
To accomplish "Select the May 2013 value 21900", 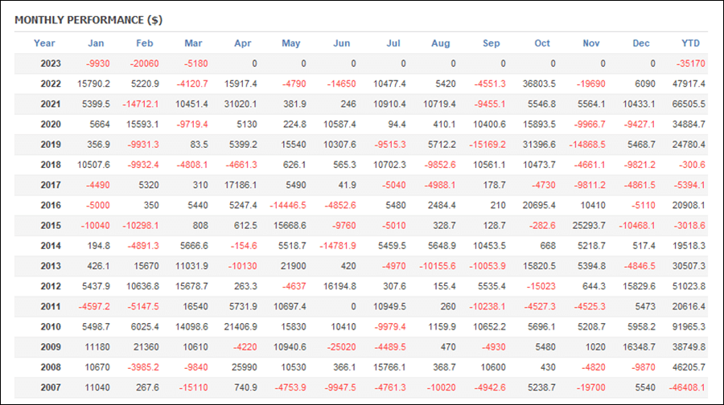I will 293,266.
